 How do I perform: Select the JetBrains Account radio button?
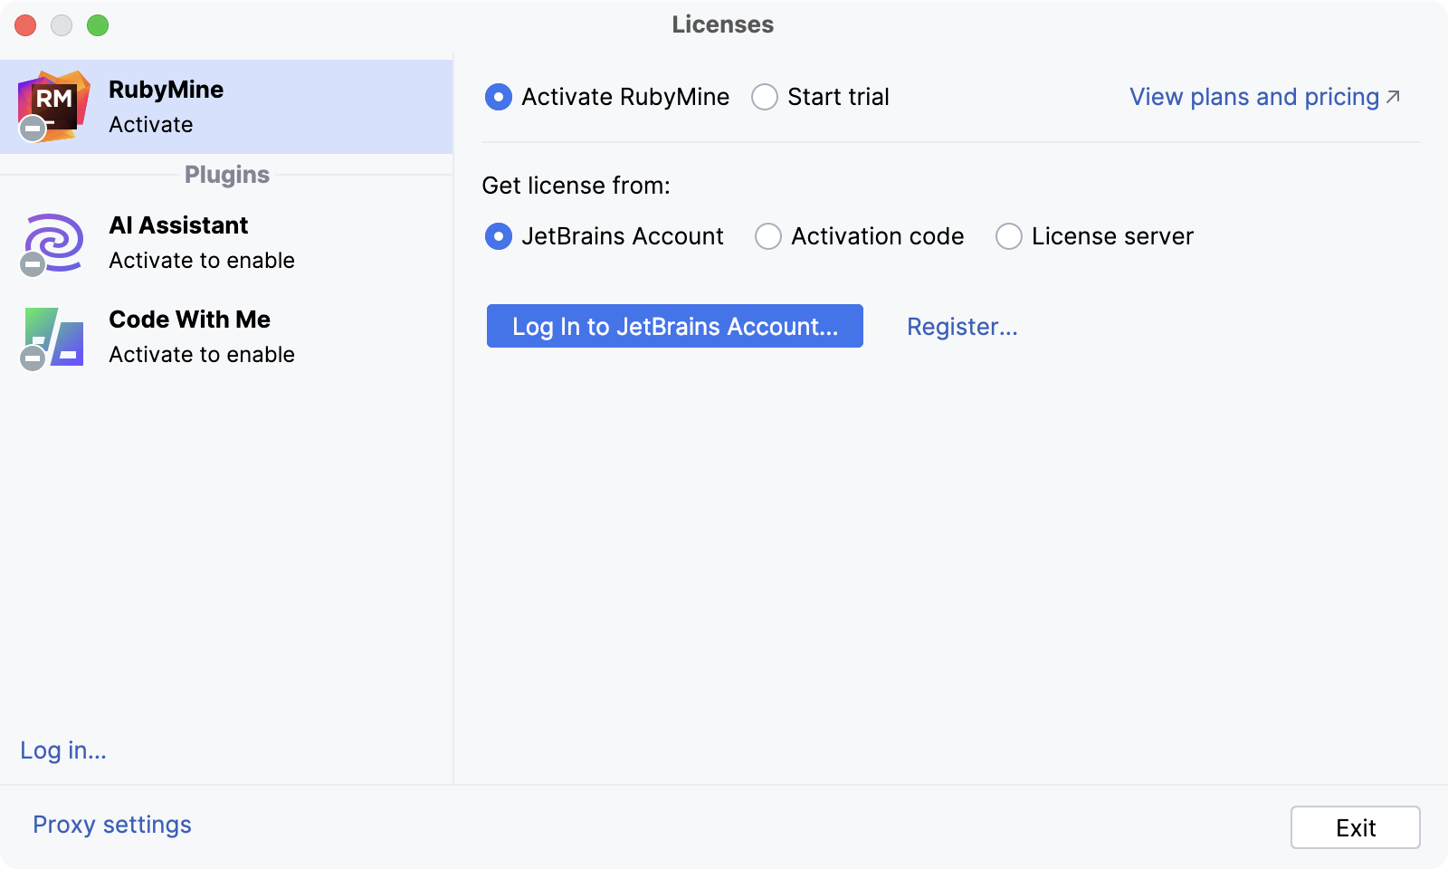click(x=499, y=236)
